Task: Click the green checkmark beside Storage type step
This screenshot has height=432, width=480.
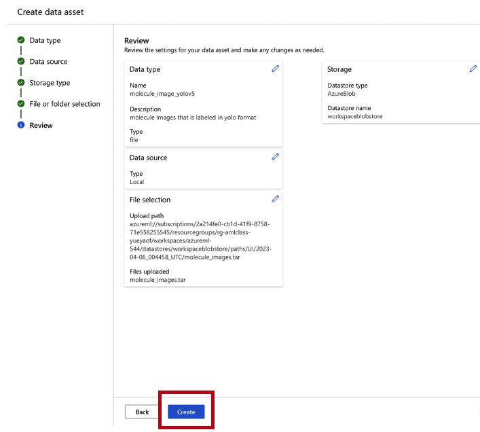Action: pos(21,82)
